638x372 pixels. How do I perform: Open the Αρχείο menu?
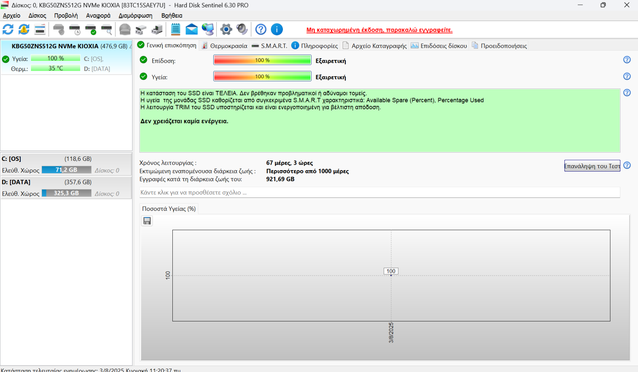click(x=12, y=15)
